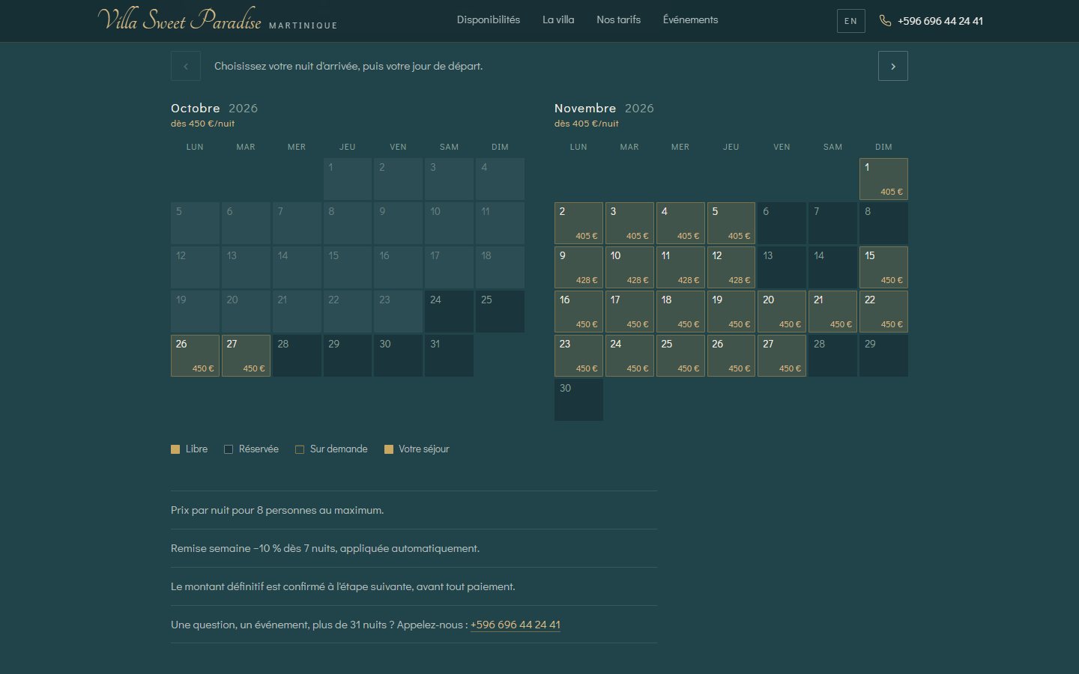
Task: Click the Libre legend color swatch
Action: pyautogui.click(x=175, y=449)
